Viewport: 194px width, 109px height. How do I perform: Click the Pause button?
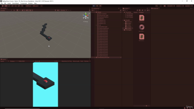click(97, 6)
